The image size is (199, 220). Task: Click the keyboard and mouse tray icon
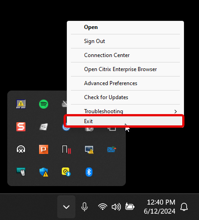click(x=21, y=172)
